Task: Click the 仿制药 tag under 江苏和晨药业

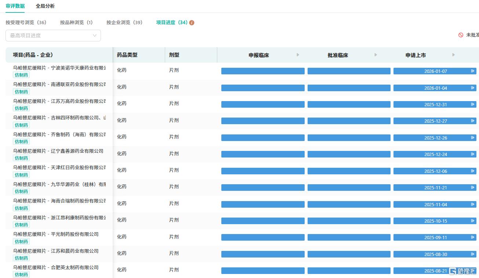Action: pos(21,258)
